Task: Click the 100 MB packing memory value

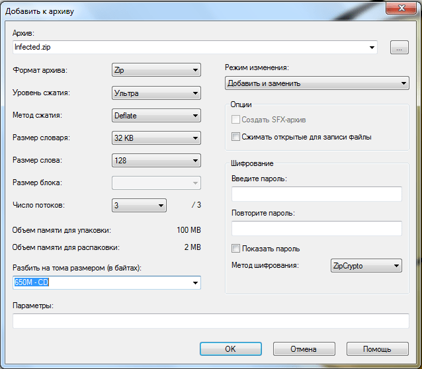Action: point(189,230)
